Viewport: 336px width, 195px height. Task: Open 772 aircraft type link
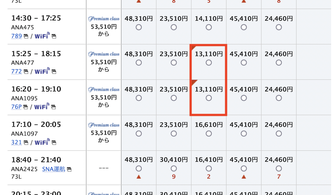tap(16, 71)
